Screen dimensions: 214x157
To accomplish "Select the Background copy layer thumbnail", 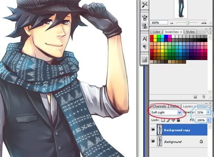I will (x=160, y=130).
